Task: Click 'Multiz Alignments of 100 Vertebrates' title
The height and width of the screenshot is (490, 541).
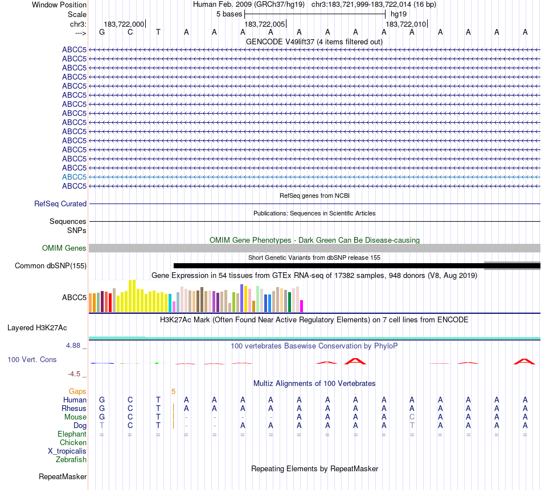Action: pos(314,383)
